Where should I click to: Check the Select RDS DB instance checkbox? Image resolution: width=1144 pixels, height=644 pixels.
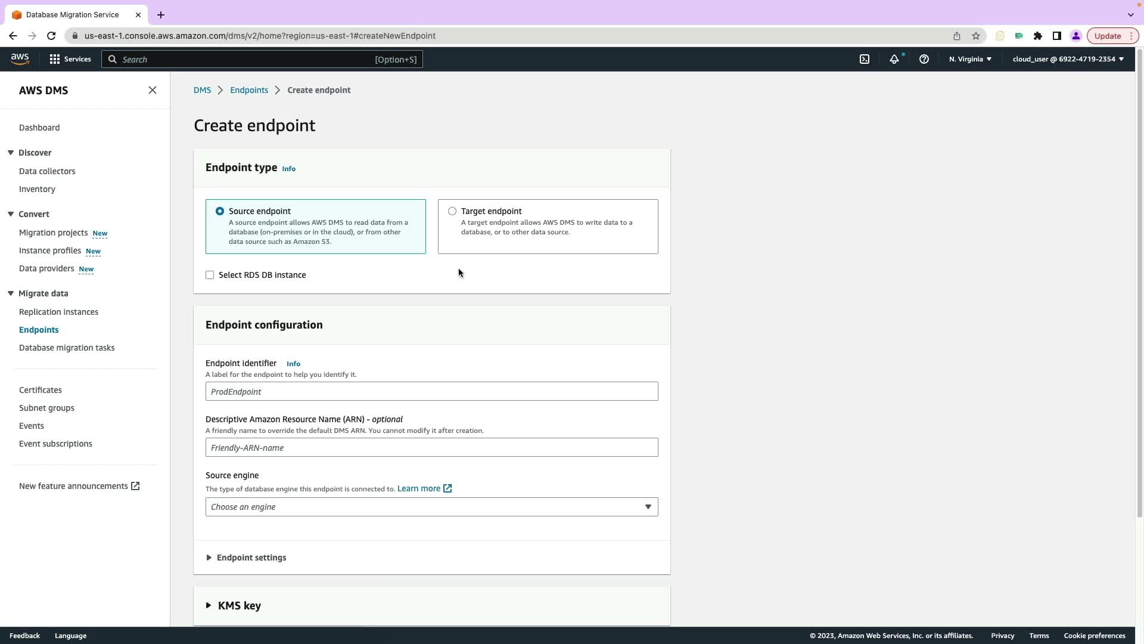click(210, 275)
